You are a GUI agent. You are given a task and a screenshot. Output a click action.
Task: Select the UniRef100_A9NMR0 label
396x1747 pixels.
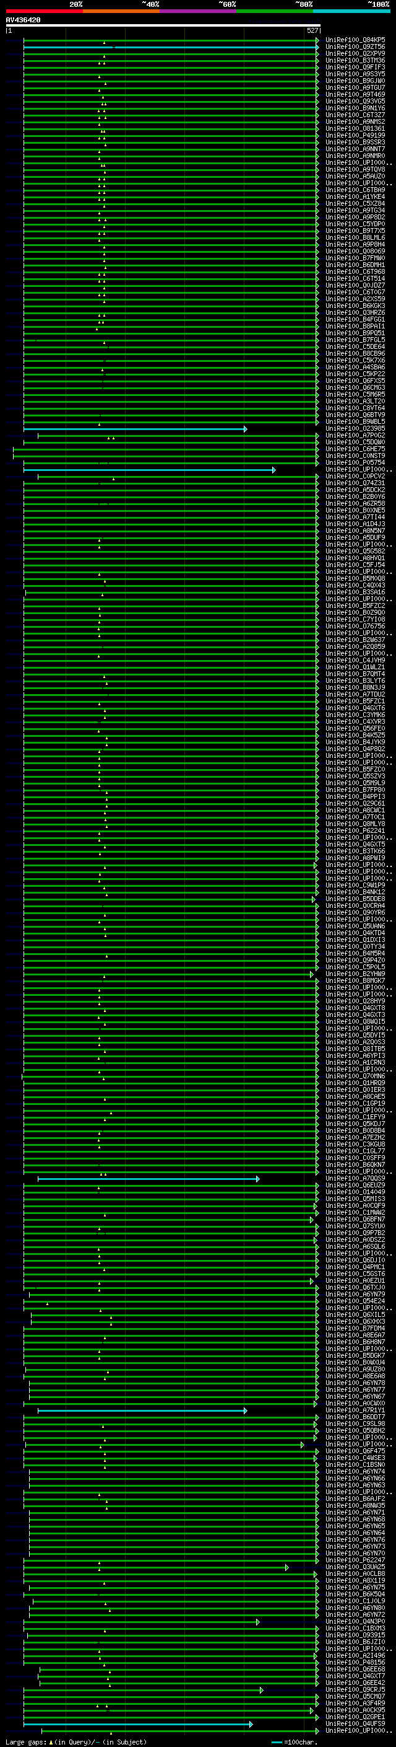click(x=355, y=156)
